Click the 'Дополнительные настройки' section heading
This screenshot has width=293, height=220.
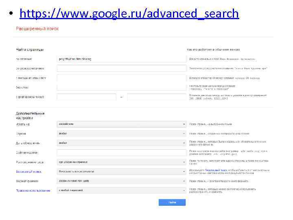(30, 116)
